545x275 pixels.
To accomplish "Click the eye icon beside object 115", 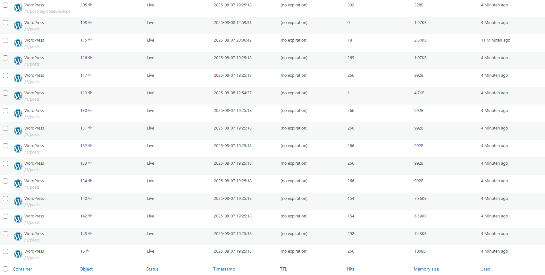I will 90,40.
